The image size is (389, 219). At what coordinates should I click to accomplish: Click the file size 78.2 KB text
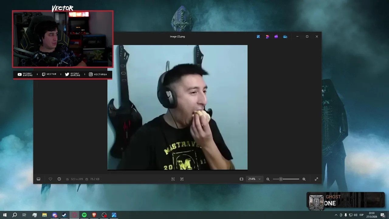point(95,179)
